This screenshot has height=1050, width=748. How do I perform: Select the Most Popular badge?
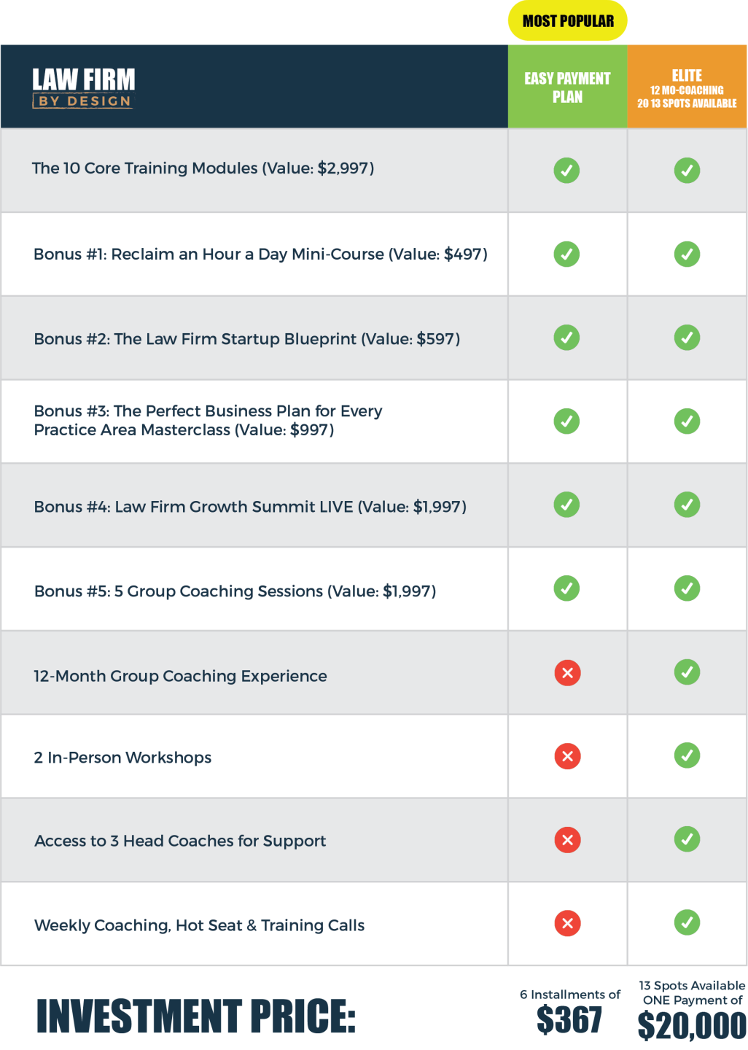568,21
